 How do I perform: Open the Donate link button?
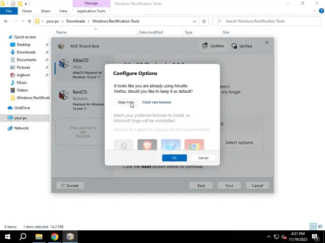click(70, 185)
